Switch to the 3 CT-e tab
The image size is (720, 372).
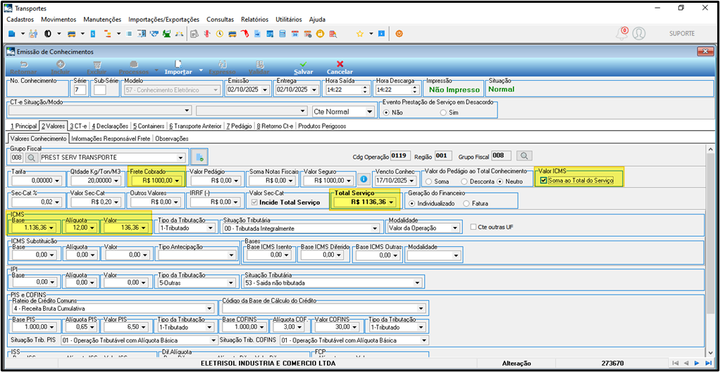coord(78,126)
